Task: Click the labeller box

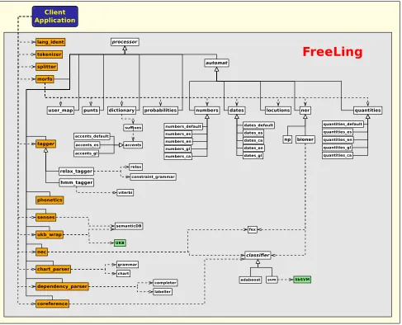Action: tap(163, 291)
